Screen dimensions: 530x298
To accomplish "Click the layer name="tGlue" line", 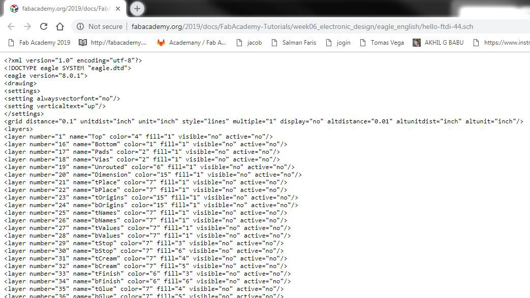I will point(144,288).
